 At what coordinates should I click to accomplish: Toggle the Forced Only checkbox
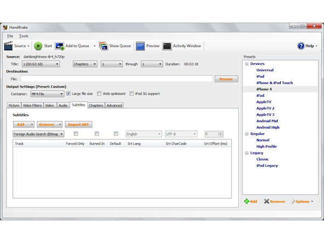tap(76, 134)
